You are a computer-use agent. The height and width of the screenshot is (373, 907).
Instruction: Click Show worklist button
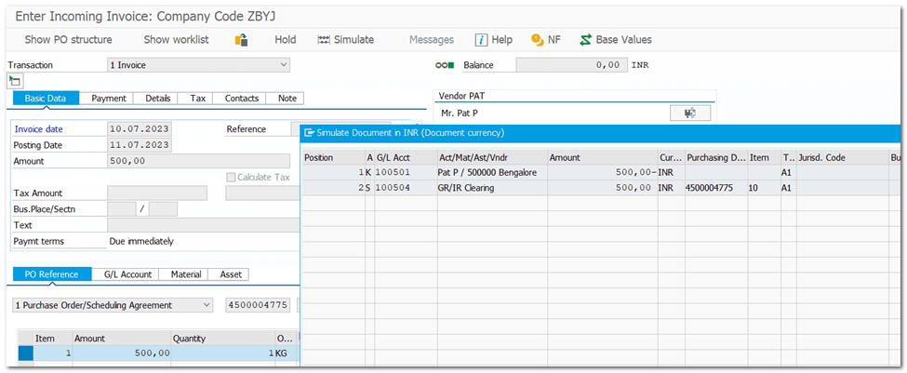(176, 40)
